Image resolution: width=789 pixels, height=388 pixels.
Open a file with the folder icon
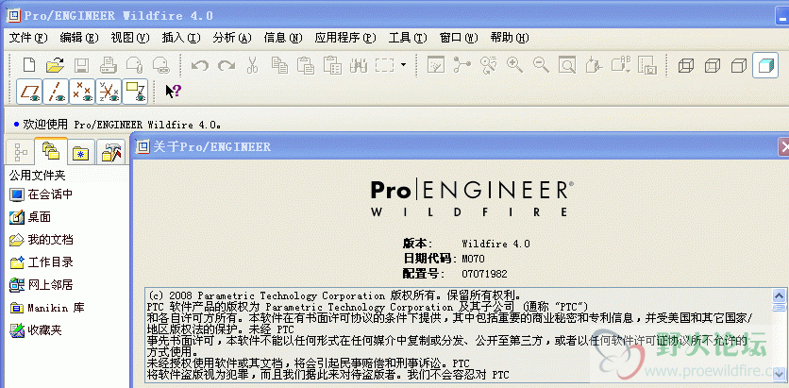[56, 65]
